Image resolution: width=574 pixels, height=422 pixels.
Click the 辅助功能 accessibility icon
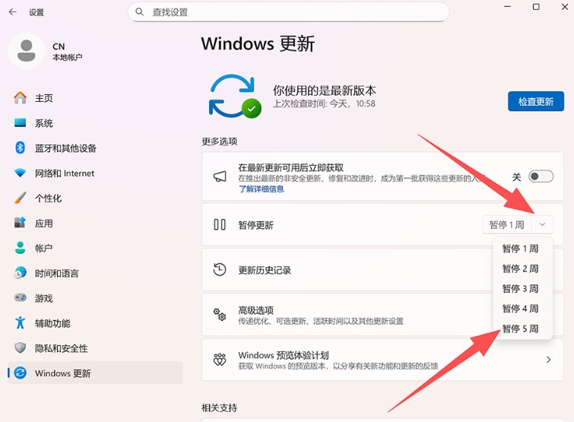click(x=21, y=323)
